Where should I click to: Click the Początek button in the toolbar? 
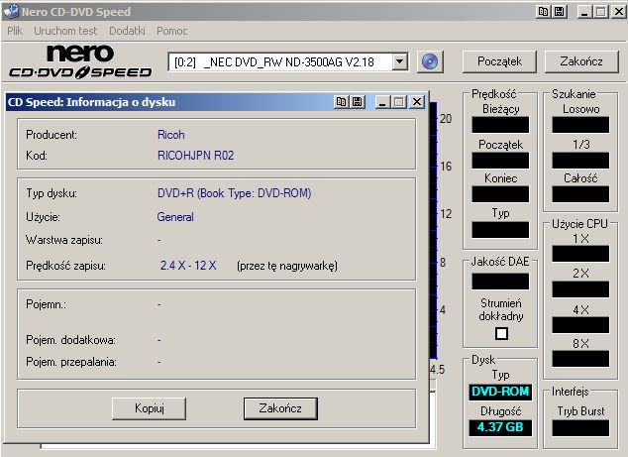(499, 61)
